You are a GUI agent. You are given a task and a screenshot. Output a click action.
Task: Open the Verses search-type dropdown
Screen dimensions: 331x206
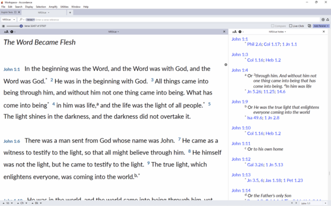coord(30,20)
